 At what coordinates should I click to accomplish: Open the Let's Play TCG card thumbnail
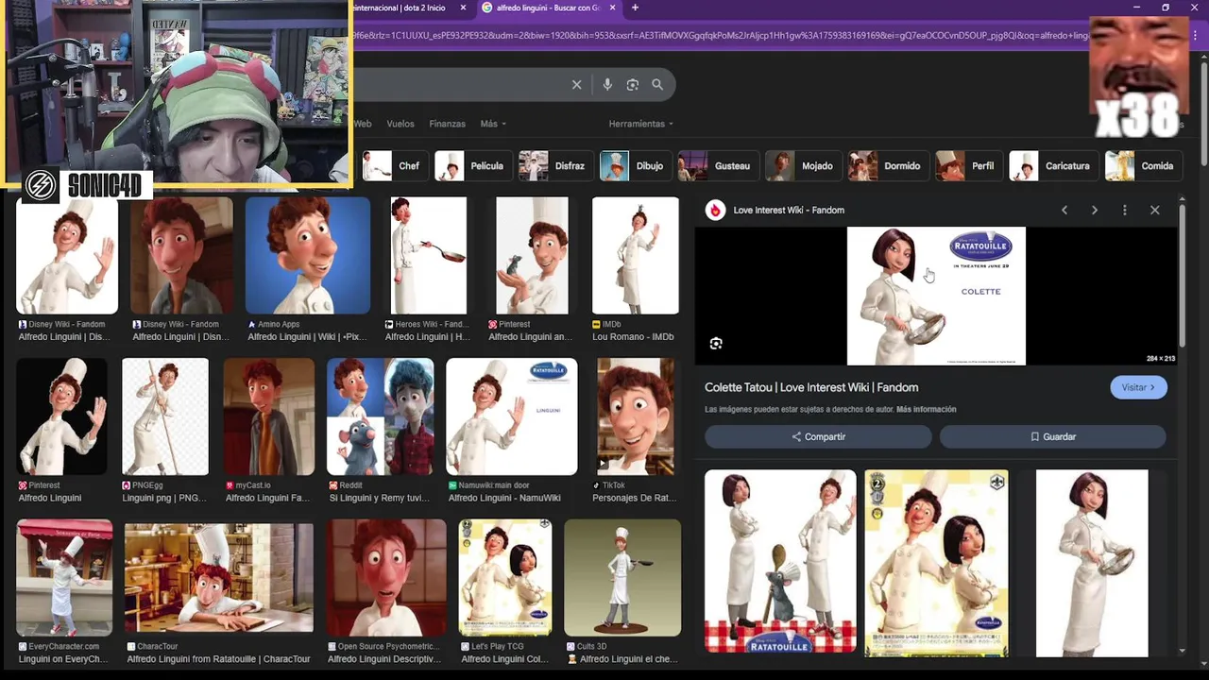tap(505, 578)
